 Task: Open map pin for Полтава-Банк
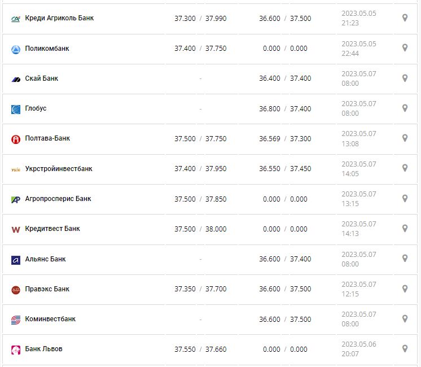(405, 138)
